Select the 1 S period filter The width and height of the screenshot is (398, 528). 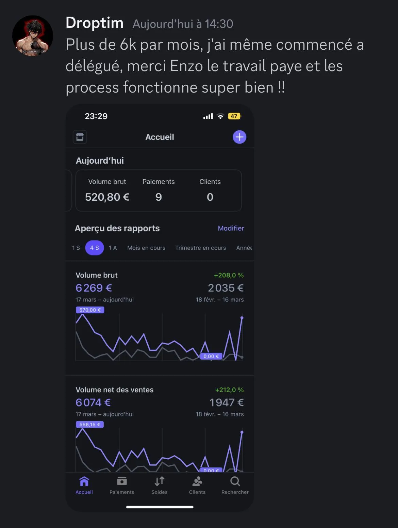tap(76, 248)
